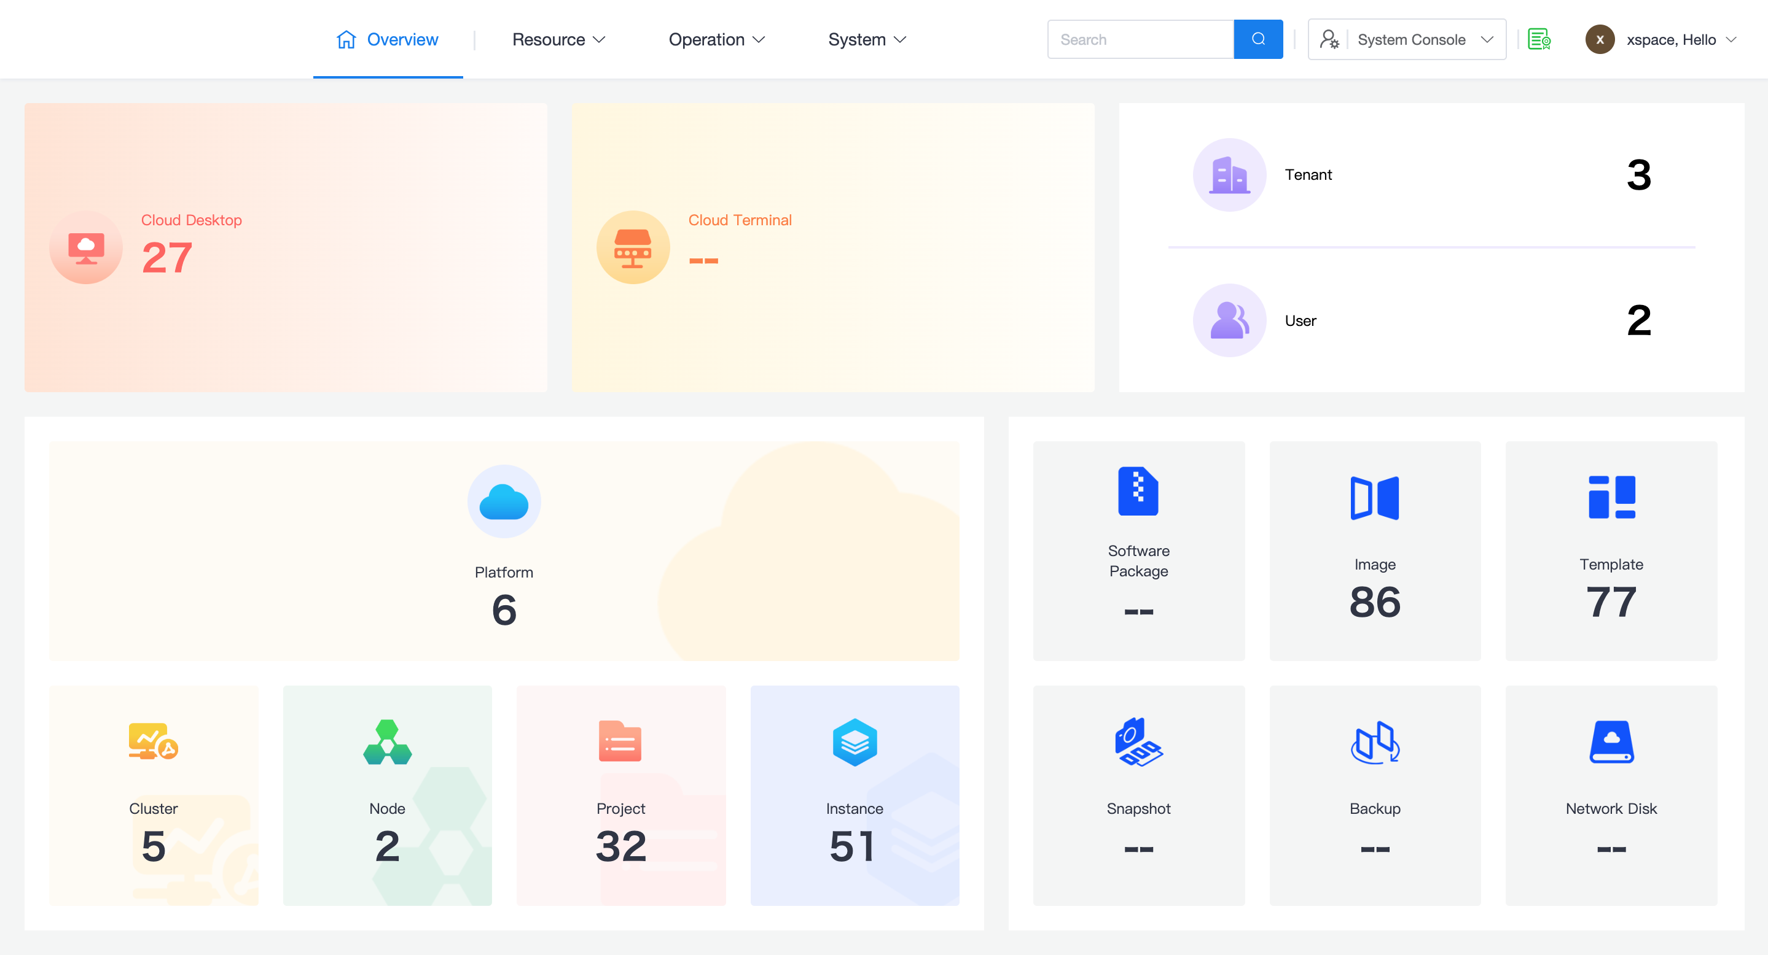Click the green license certificate icon
Screen dimensions: 1768x955
click(1539, 39)
